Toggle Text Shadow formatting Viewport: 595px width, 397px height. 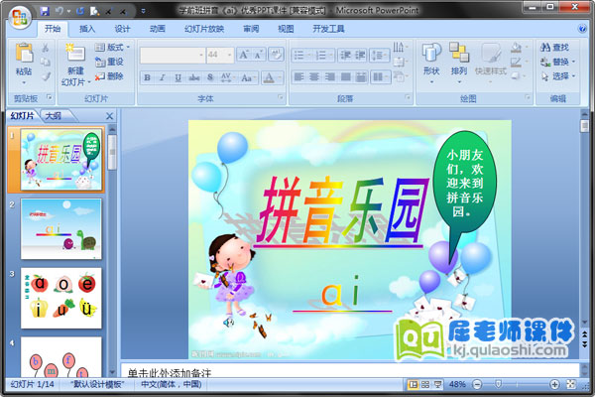[x=210, y=77]
